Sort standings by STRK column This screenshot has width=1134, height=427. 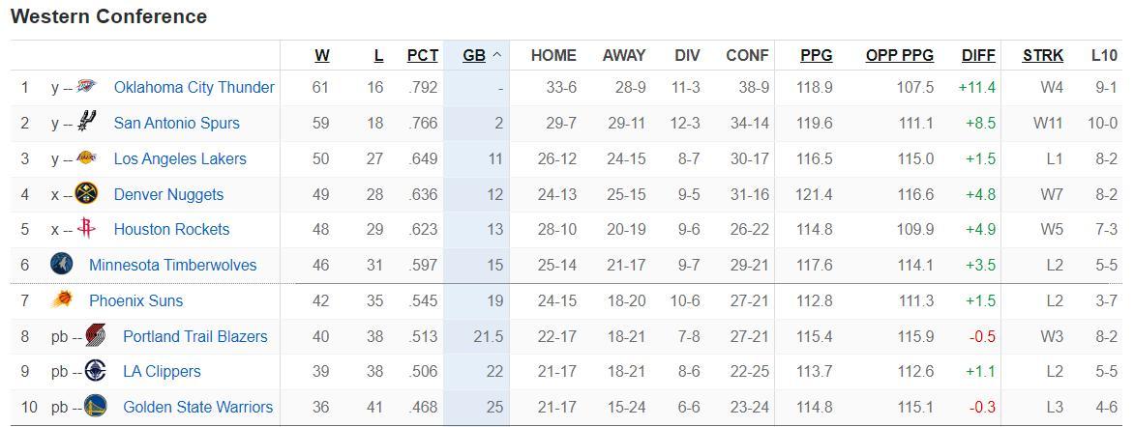(1042, 55)
